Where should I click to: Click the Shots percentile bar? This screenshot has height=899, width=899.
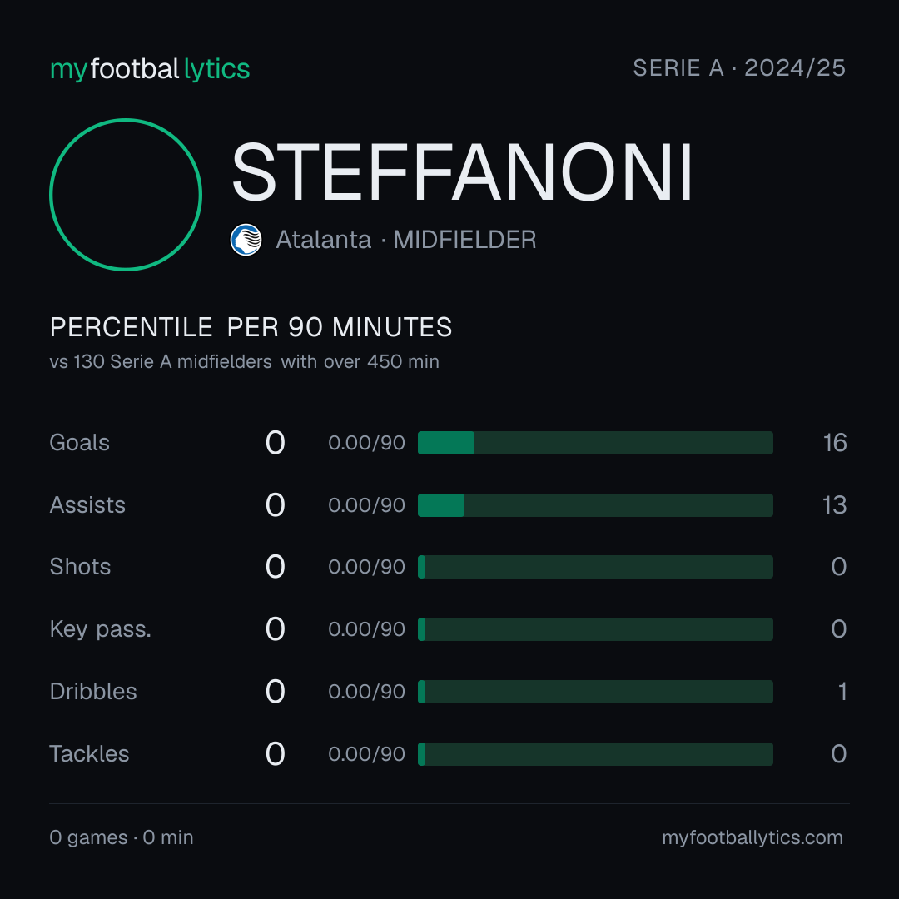[x=595, y=567]
